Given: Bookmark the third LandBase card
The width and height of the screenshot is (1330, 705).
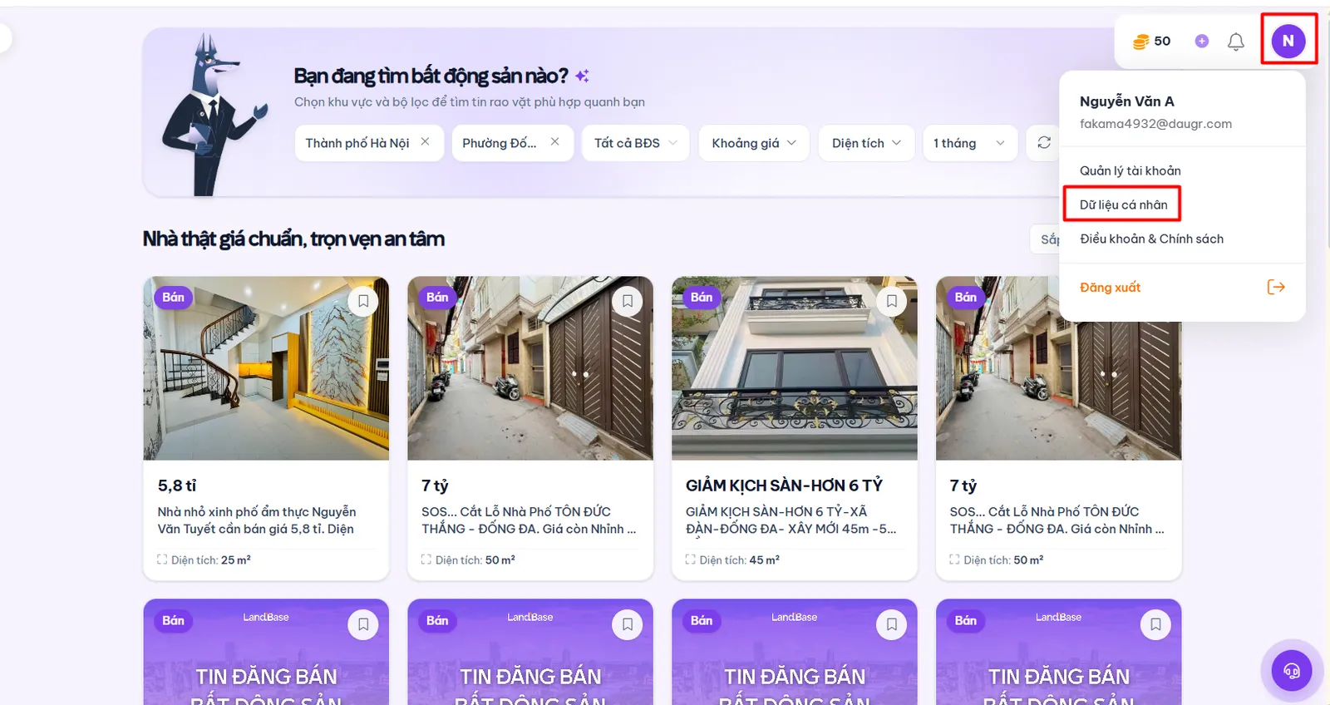Looking at the screenshot, I should (892, 624).
